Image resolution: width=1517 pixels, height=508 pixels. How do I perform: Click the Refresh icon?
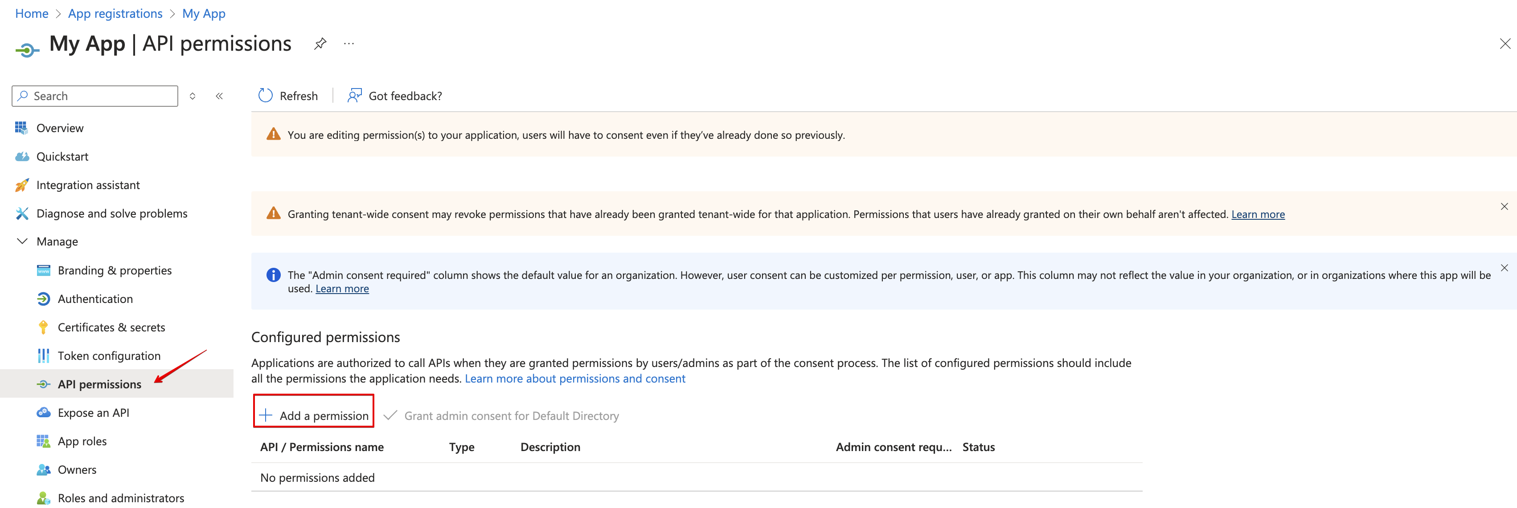[x=266, y=96]
